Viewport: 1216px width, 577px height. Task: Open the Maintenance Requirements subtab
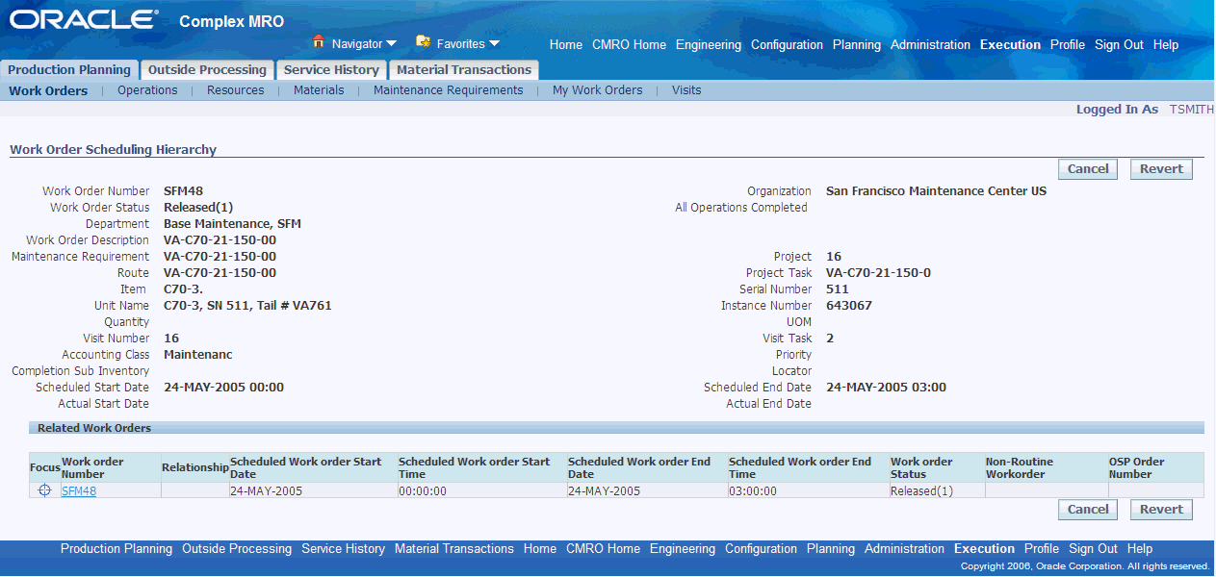click(449, 90)
